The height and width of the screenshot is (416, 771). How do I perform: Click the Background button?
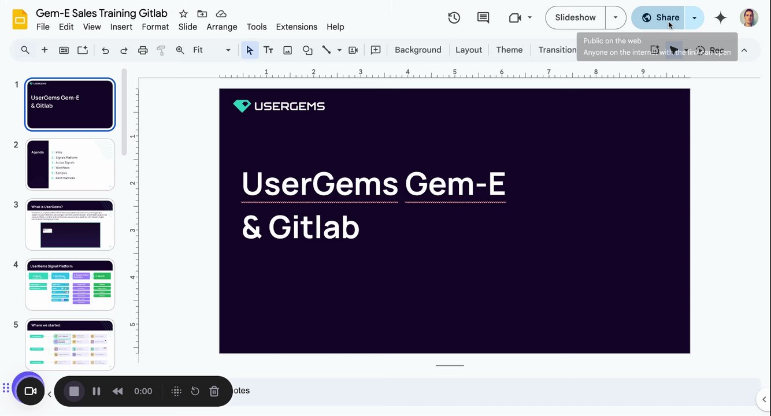tap(418, 50)
